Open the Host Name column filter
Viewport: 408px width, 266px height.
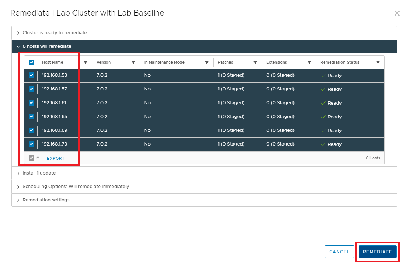[x=86, y=63]
